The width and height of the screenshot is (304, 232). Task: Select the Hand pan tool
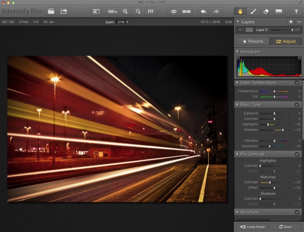click(x=239, y=11)
